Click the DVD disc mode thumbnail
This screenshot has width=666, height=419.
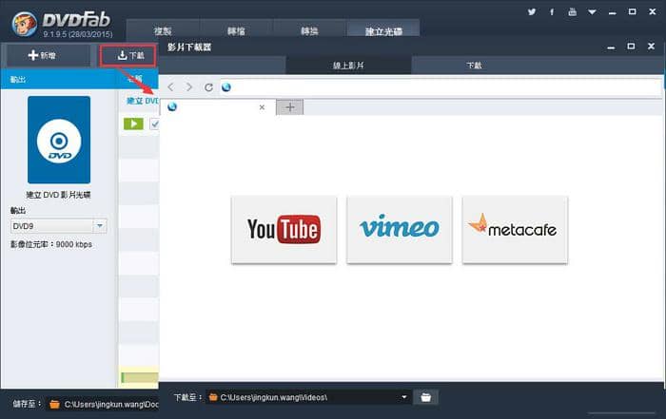59,140
